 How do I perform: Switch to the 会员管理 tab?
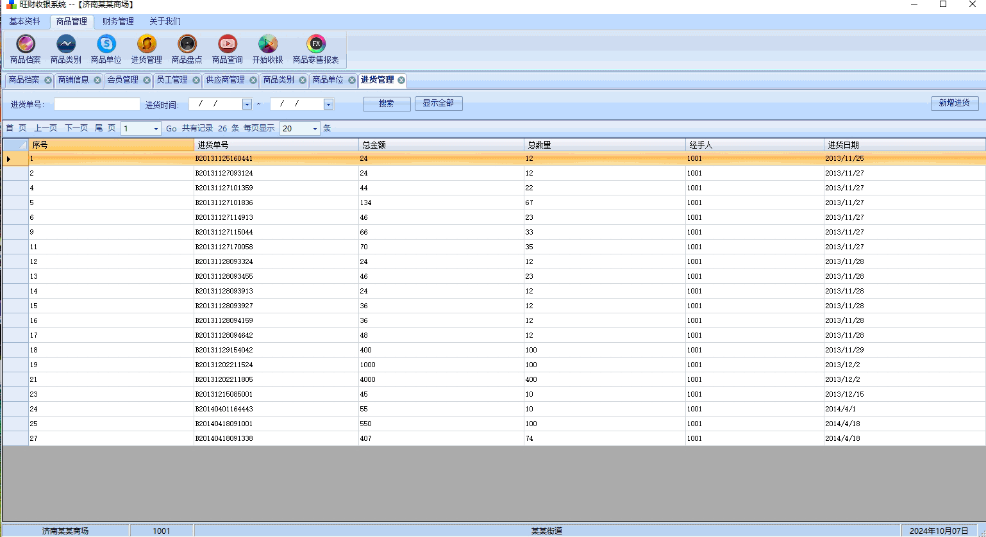[123, 80]
